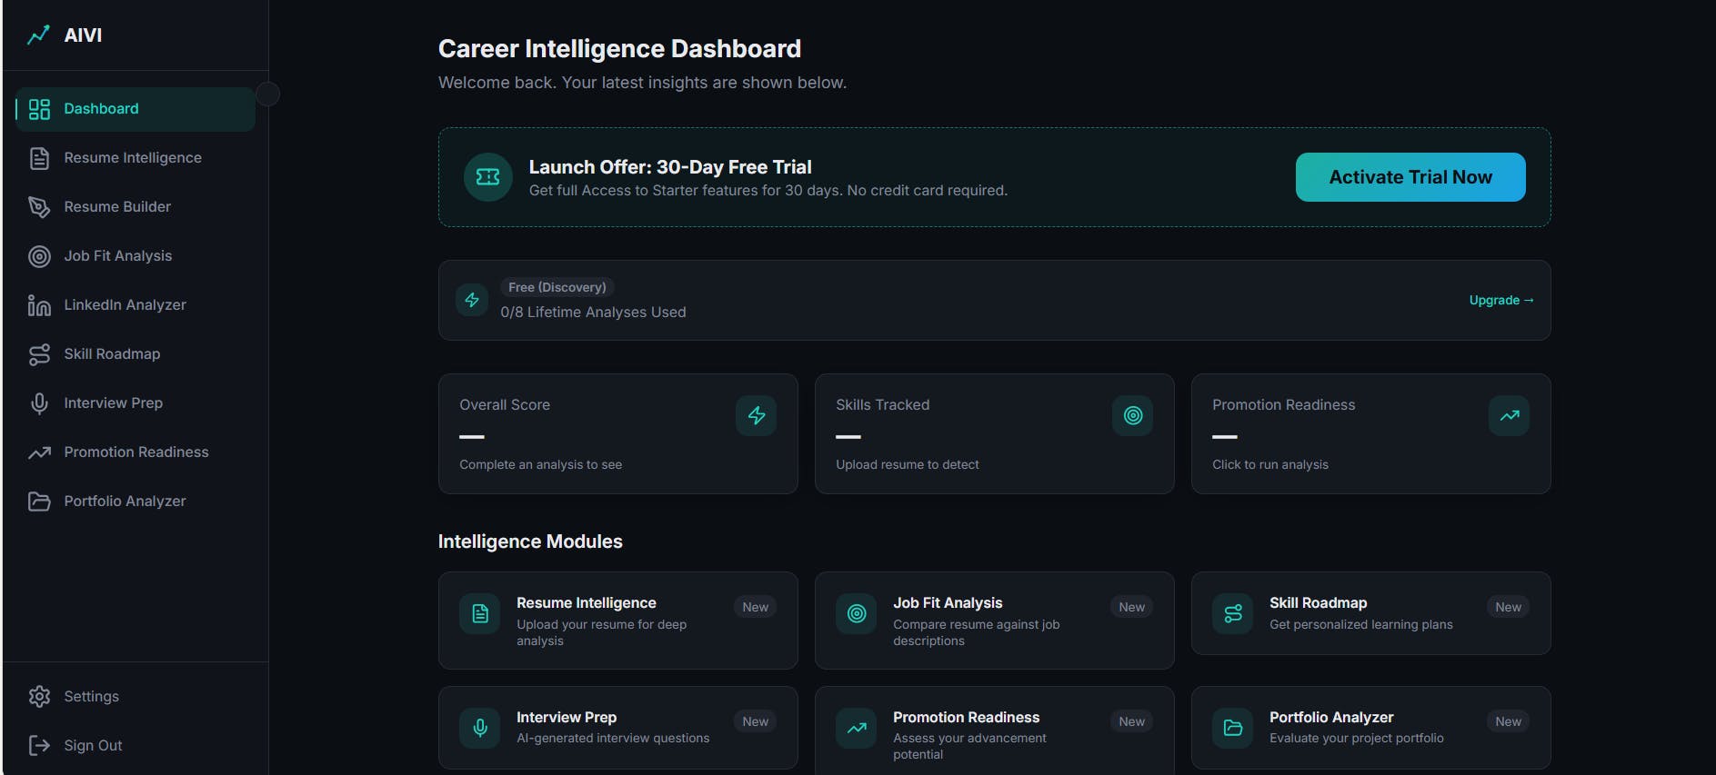The height and width of the screenshot is (775, 1716).
Task: Open the Resume Intelligence module card
Action: coord(618,621)
